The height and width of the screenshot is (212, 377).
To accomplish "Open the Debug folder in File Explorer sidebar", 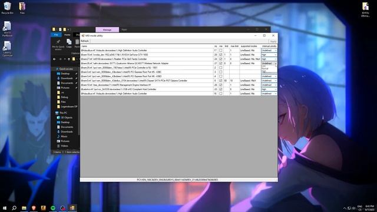I will (62, 97).
